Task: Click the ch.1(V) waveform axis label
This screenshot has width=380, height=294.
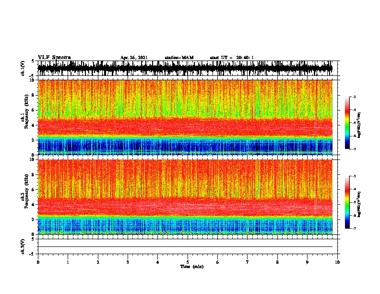Action: tap(23, 68)
